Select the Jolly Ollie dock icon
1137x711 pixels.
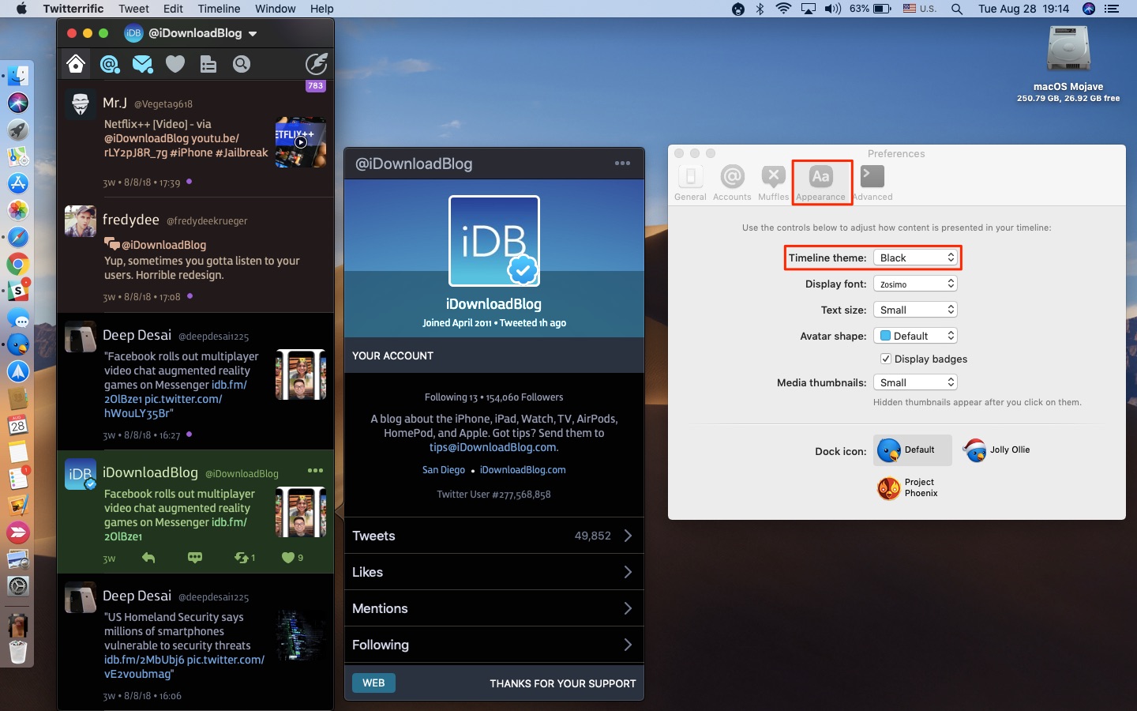[x=996, y=450]
